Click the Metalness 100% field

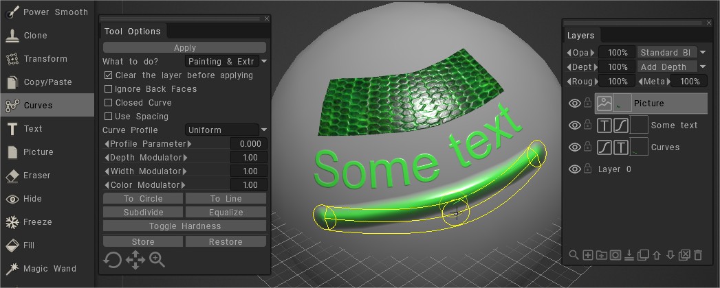[689, 82]
